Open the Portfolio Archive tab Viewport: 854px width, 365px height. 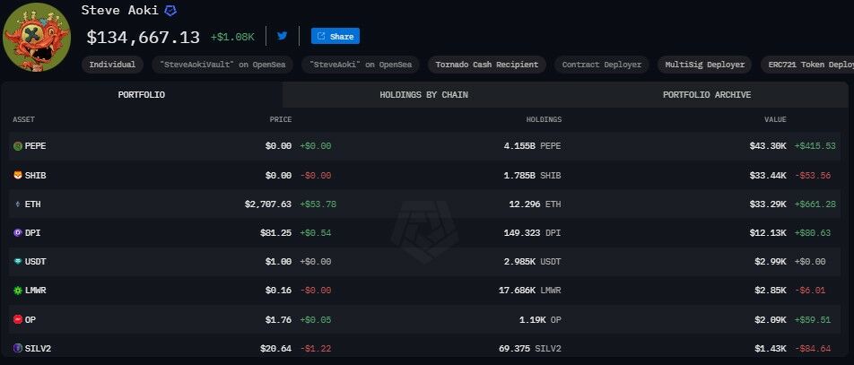point(706,95)
